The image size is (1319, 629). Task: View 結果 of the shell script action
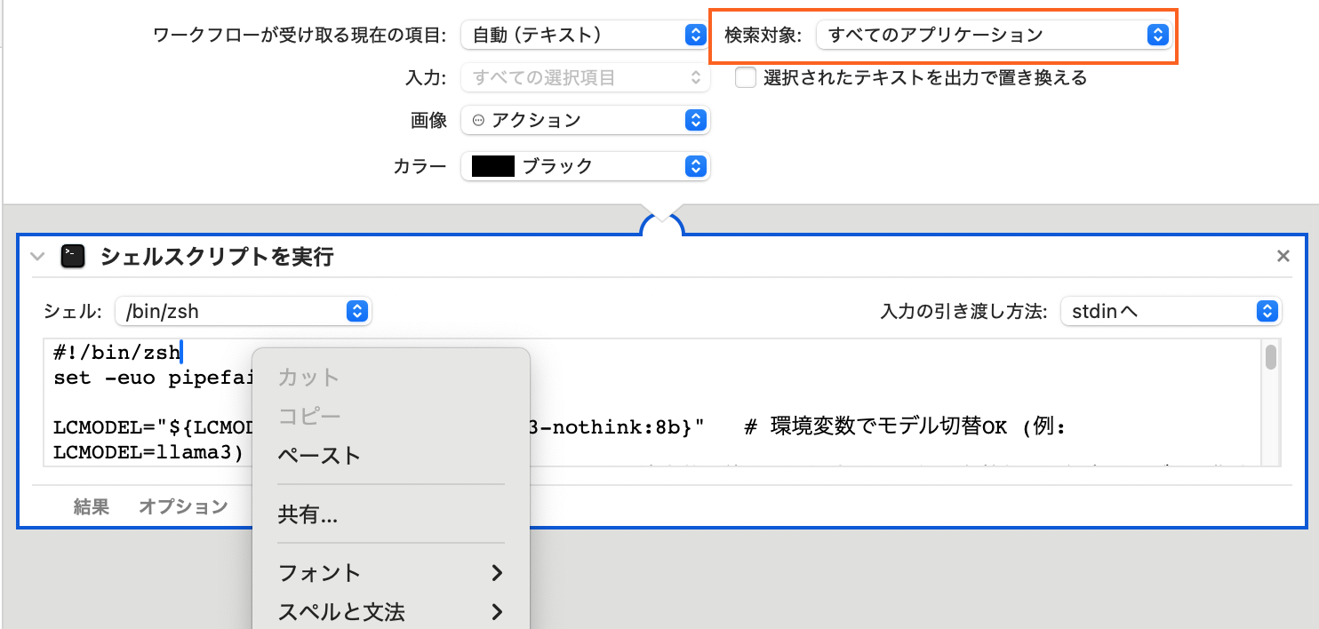coord(90,506)
